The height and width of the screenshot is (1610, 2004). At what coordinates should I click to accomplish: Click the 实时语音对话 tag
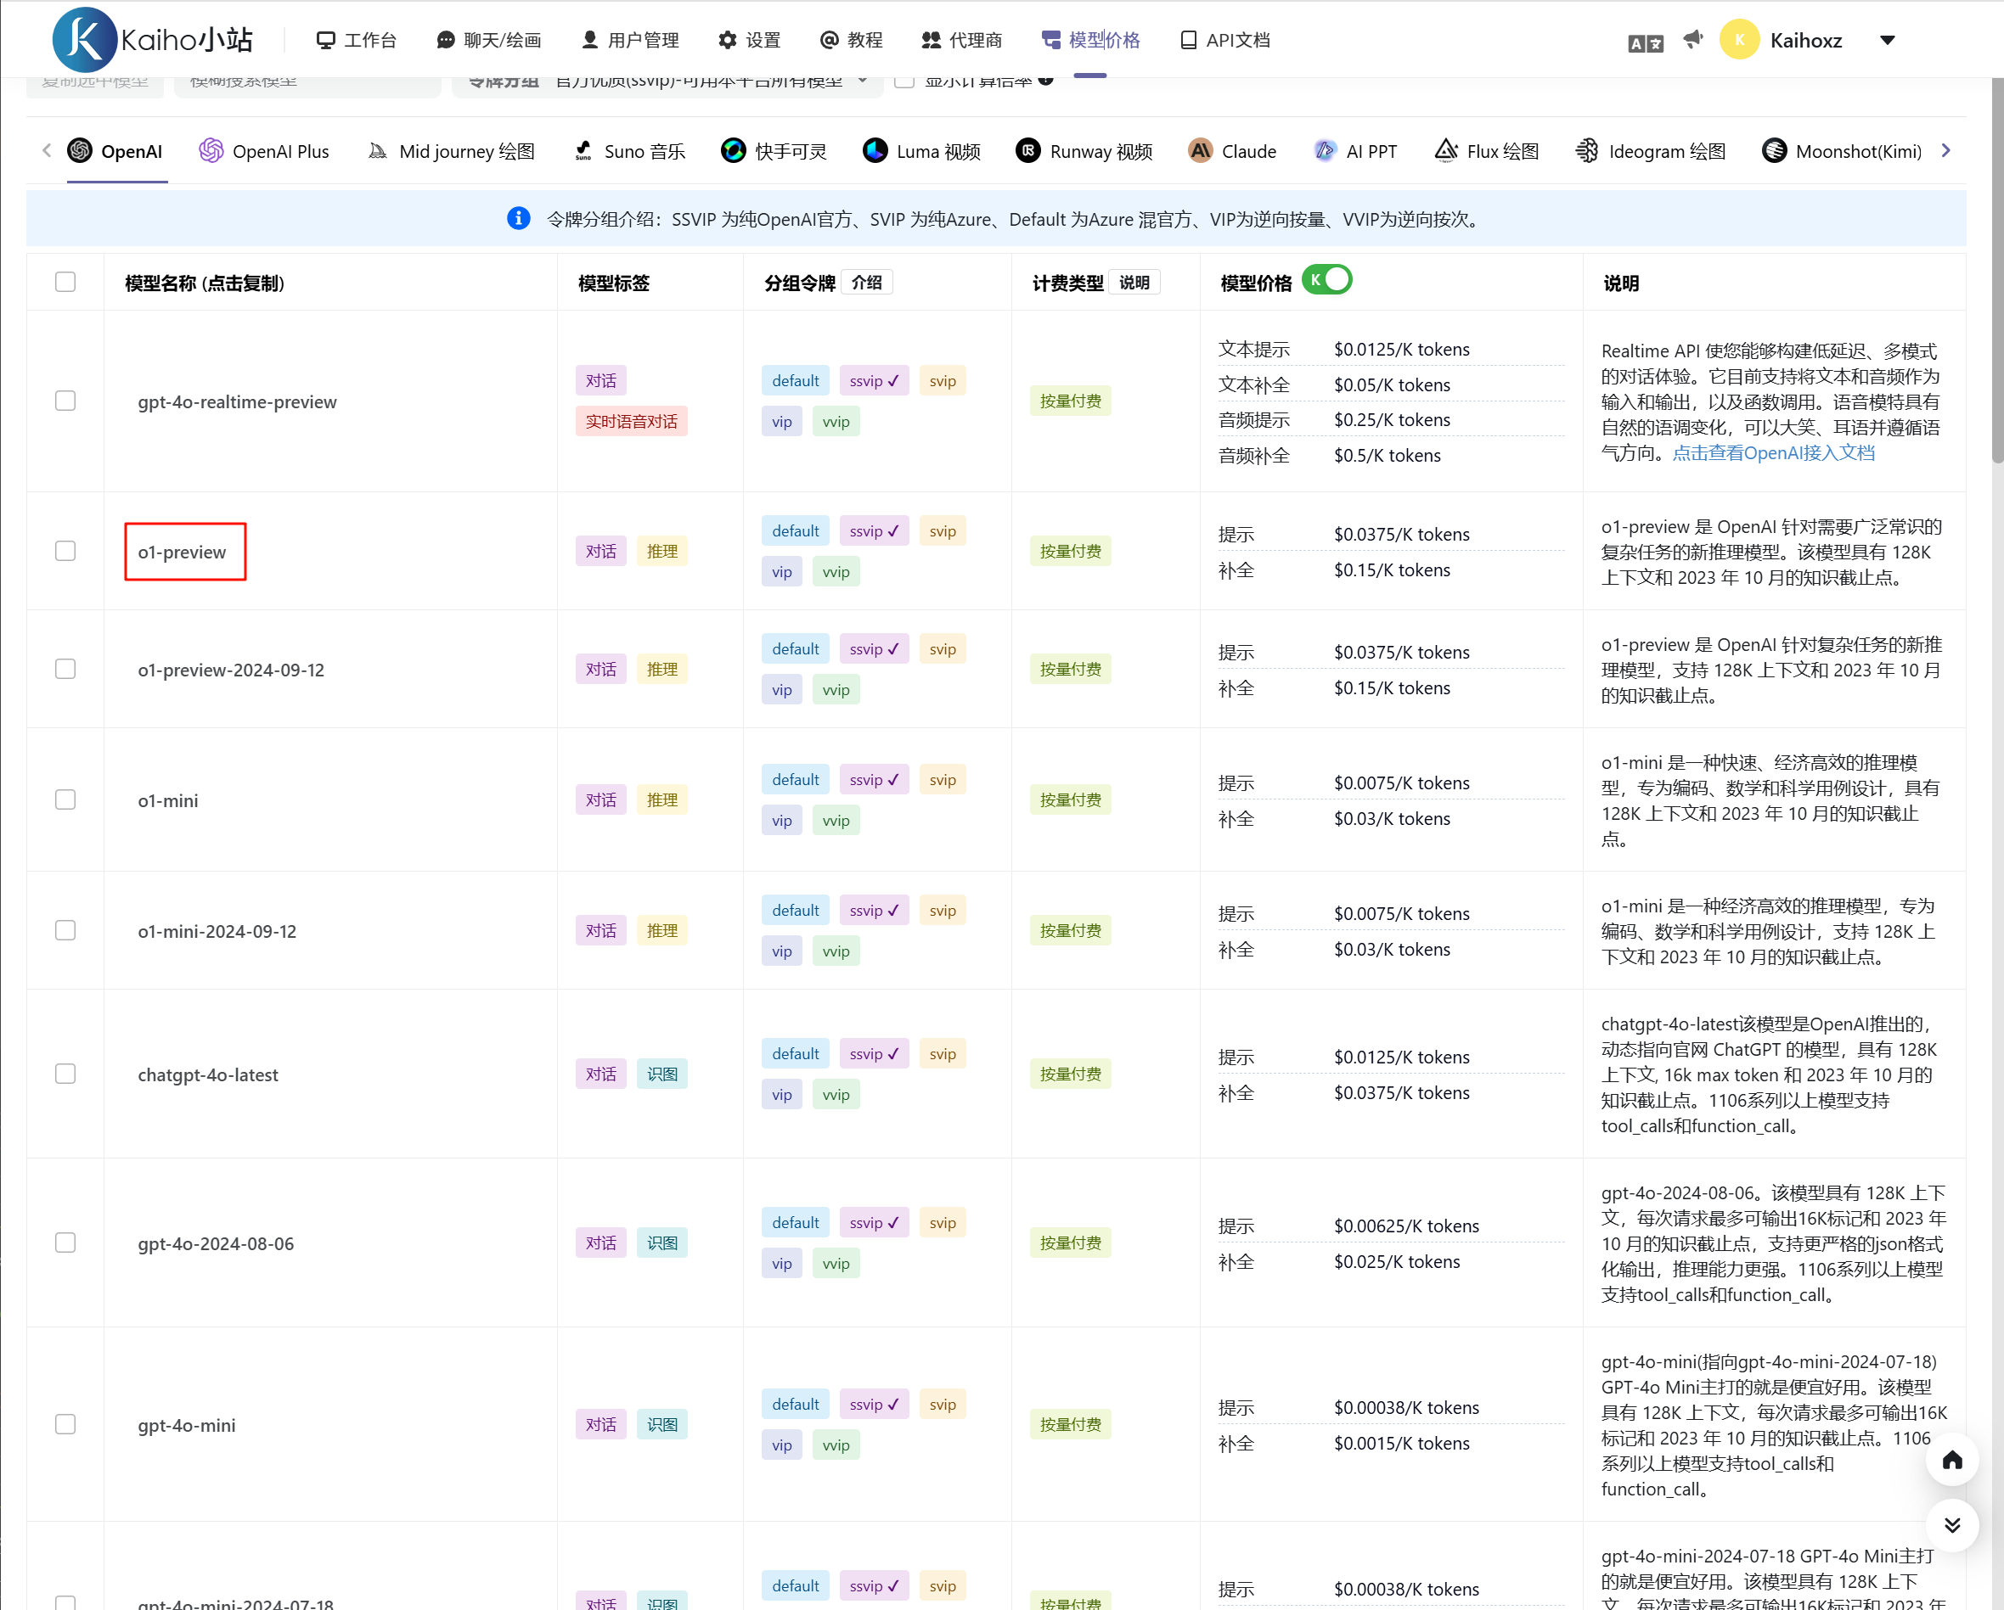(631, 422)
